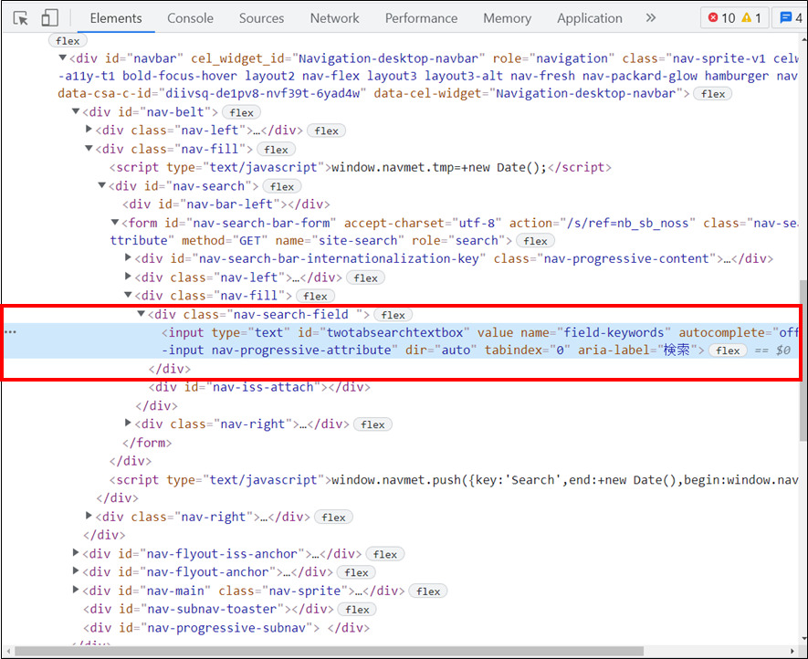
Task: Select the div id="nav-progressive-subnav" row
Action: click(x=226, y=628)
